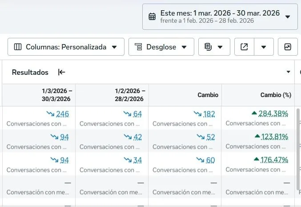The image size is (301, 207).
Task: Click the export icon button
Action: click(x=244, y=47)
